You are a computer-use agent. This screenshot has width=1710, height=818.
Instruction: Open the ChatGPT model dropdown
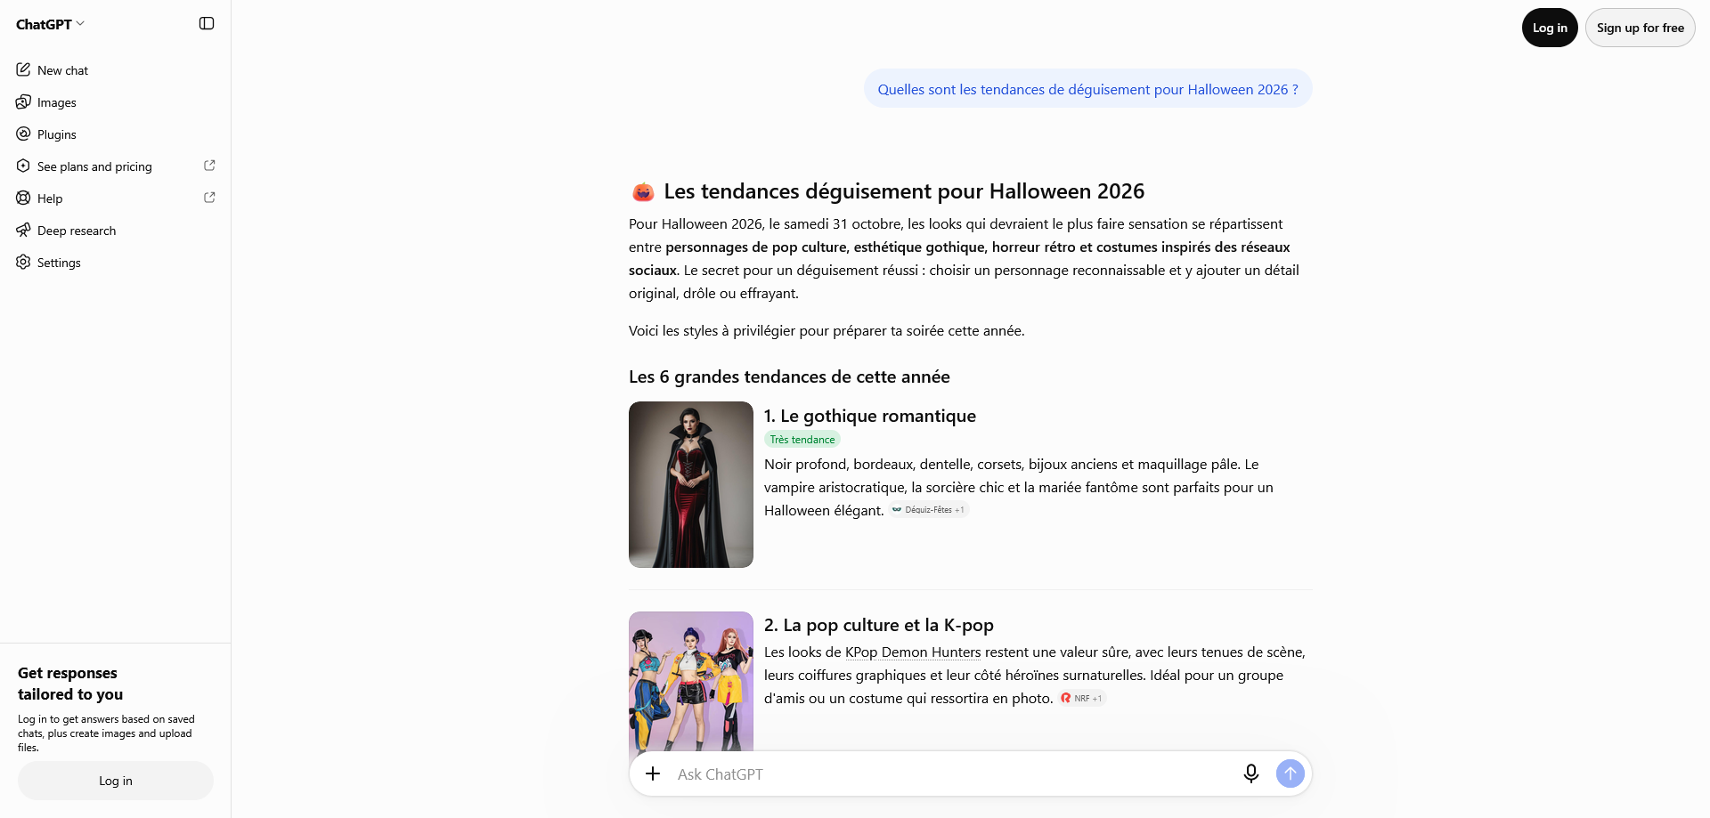(x=50, y=24)
